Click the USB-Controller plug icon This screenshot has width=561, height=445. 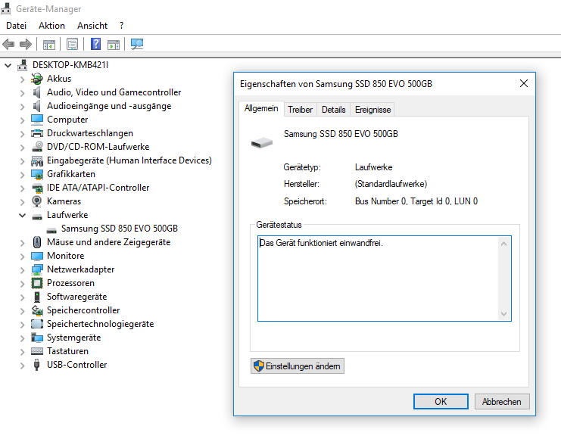pos(36,365)
